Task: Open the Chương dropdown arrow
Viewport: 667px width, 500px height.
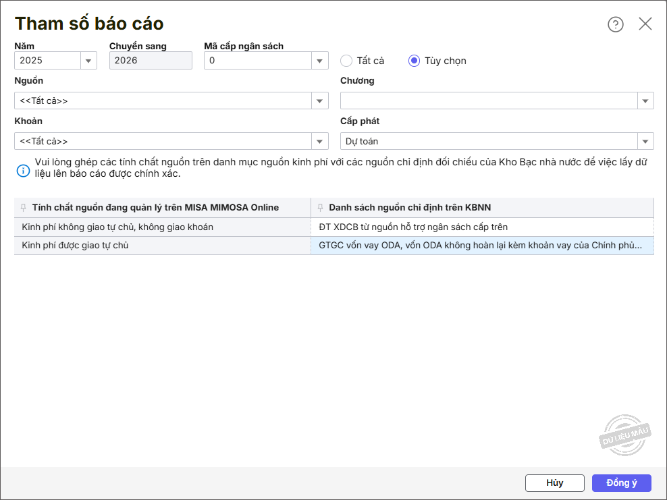Action: [x=645, y=101]
